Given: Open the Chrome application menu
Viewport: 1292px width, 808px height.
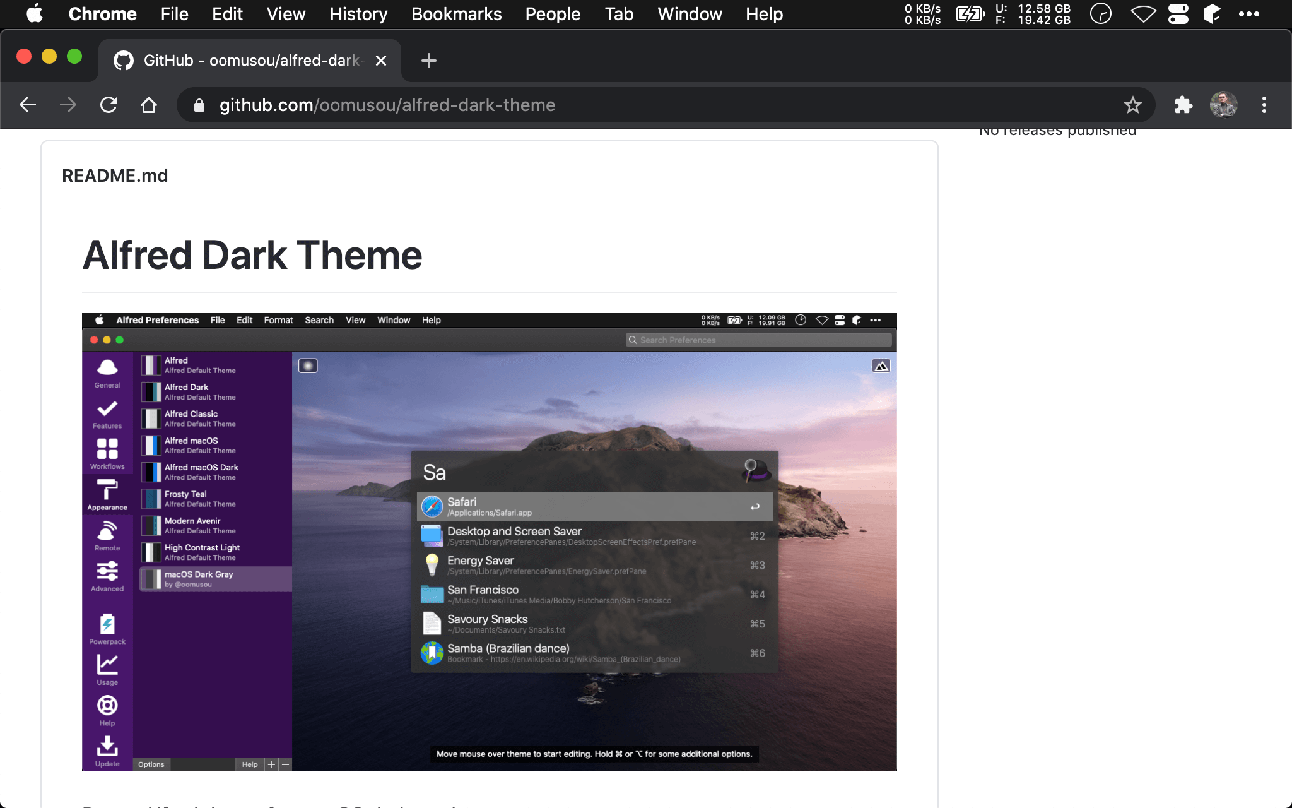Looking at the screenshot, I should point(102,14).
